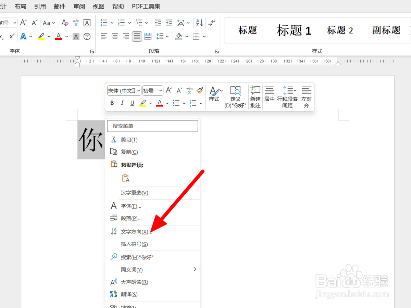Open the mini toolbar font name dropdown
This screenshot has height=308, width=411.
[139, 91]
